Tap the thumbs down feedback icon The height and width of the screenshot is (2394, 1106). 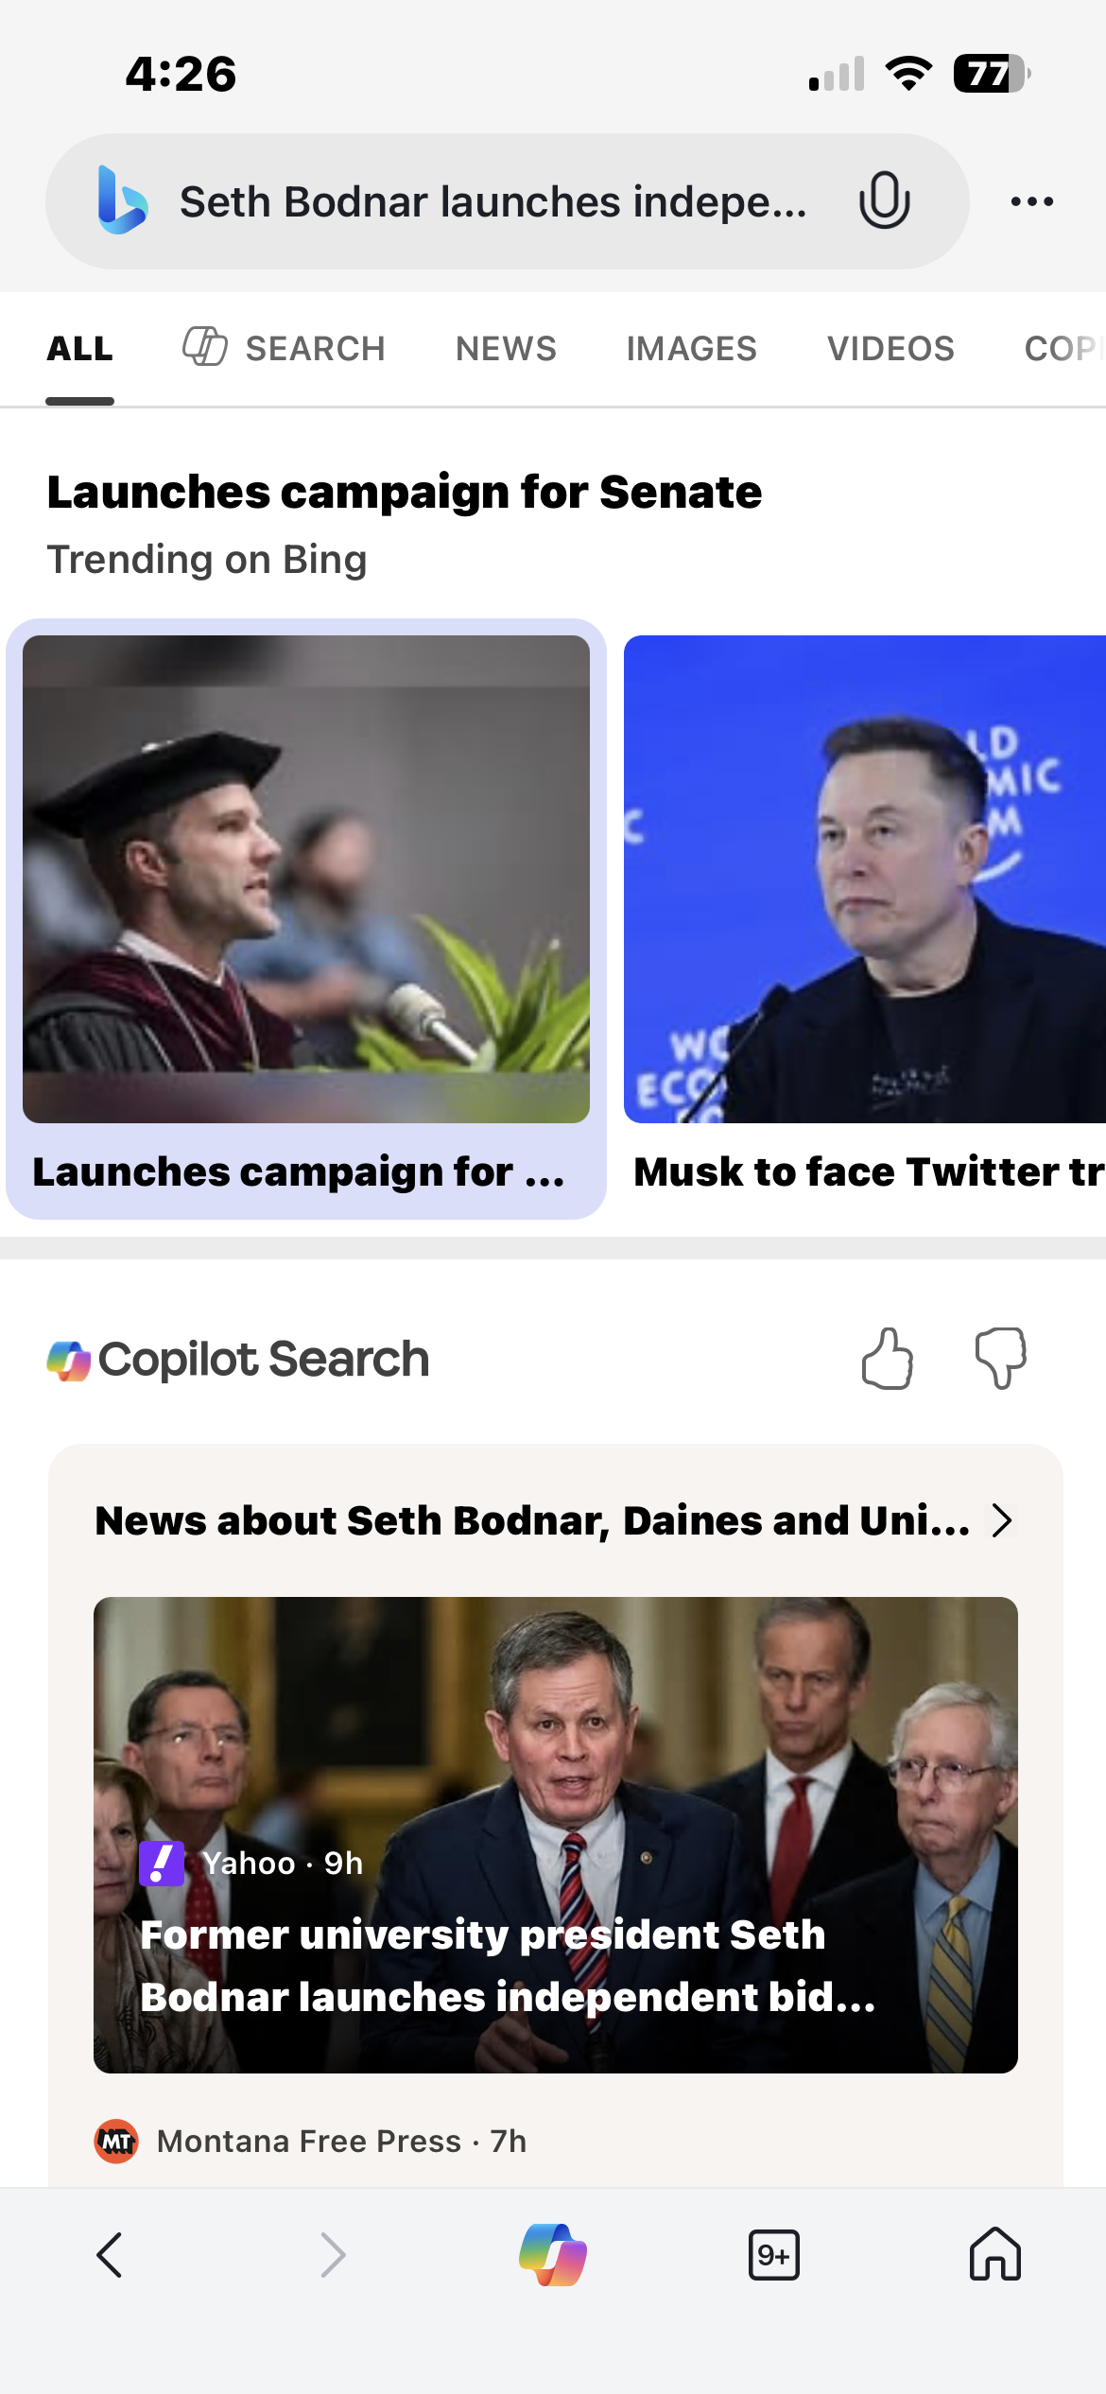(x=1000, y=1360)
